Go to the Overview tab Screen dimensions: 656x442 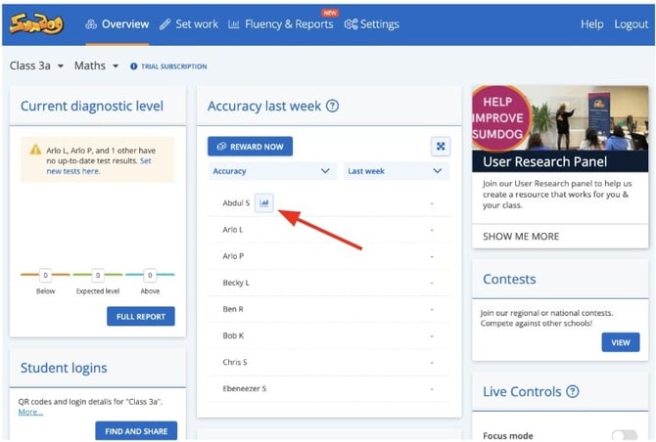[x=117, y=24]
